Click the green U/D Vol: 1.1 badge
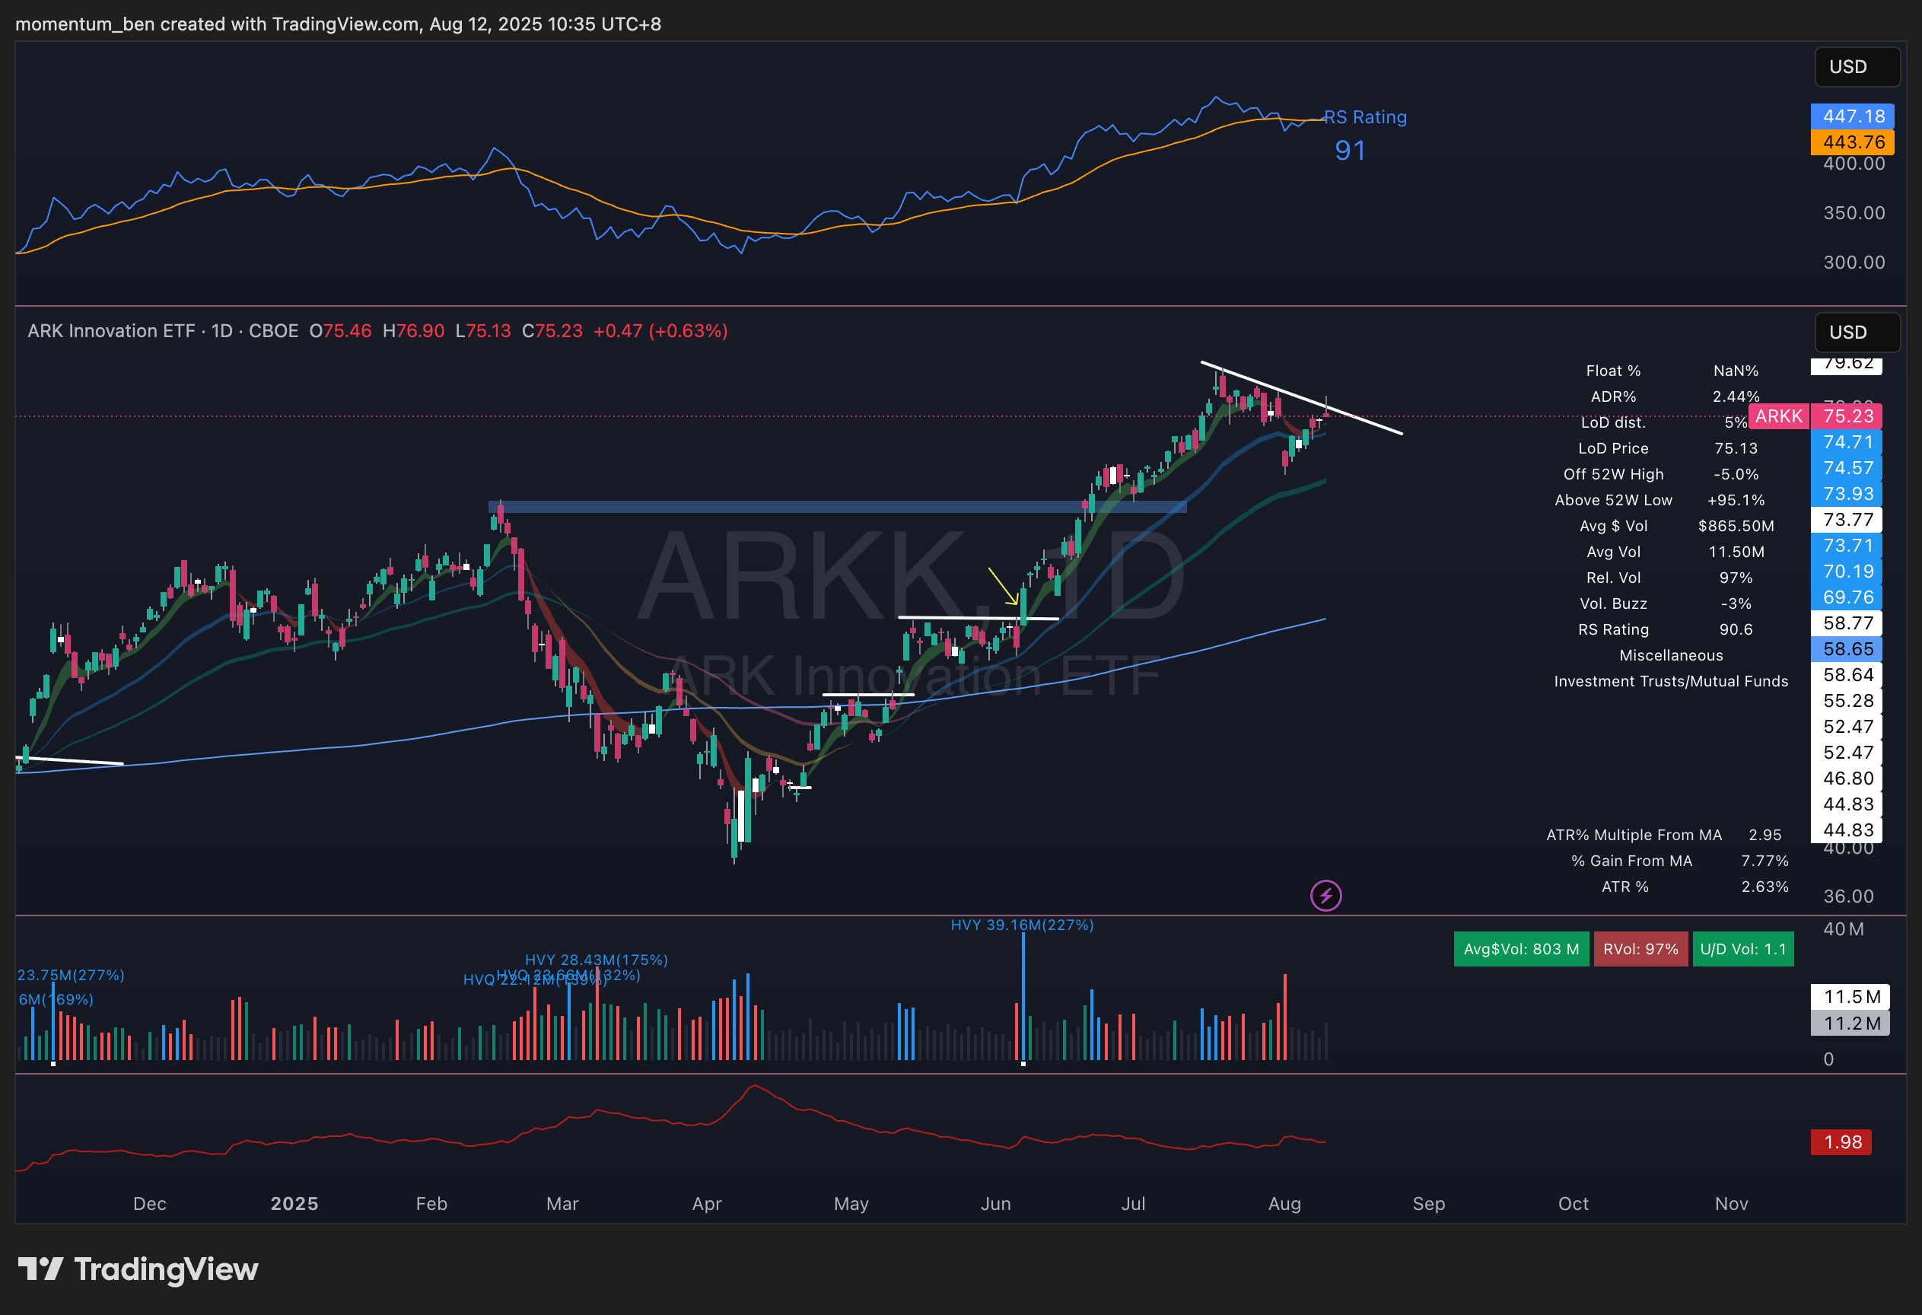The height and width of the screenshot is (1315, 1922). coord(1742,950)
